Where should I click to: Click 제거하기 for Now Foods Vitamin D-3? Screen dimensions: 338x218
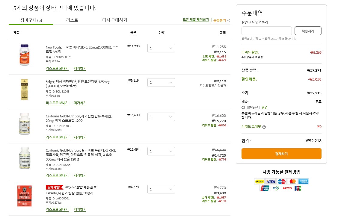tap(80, 69)
